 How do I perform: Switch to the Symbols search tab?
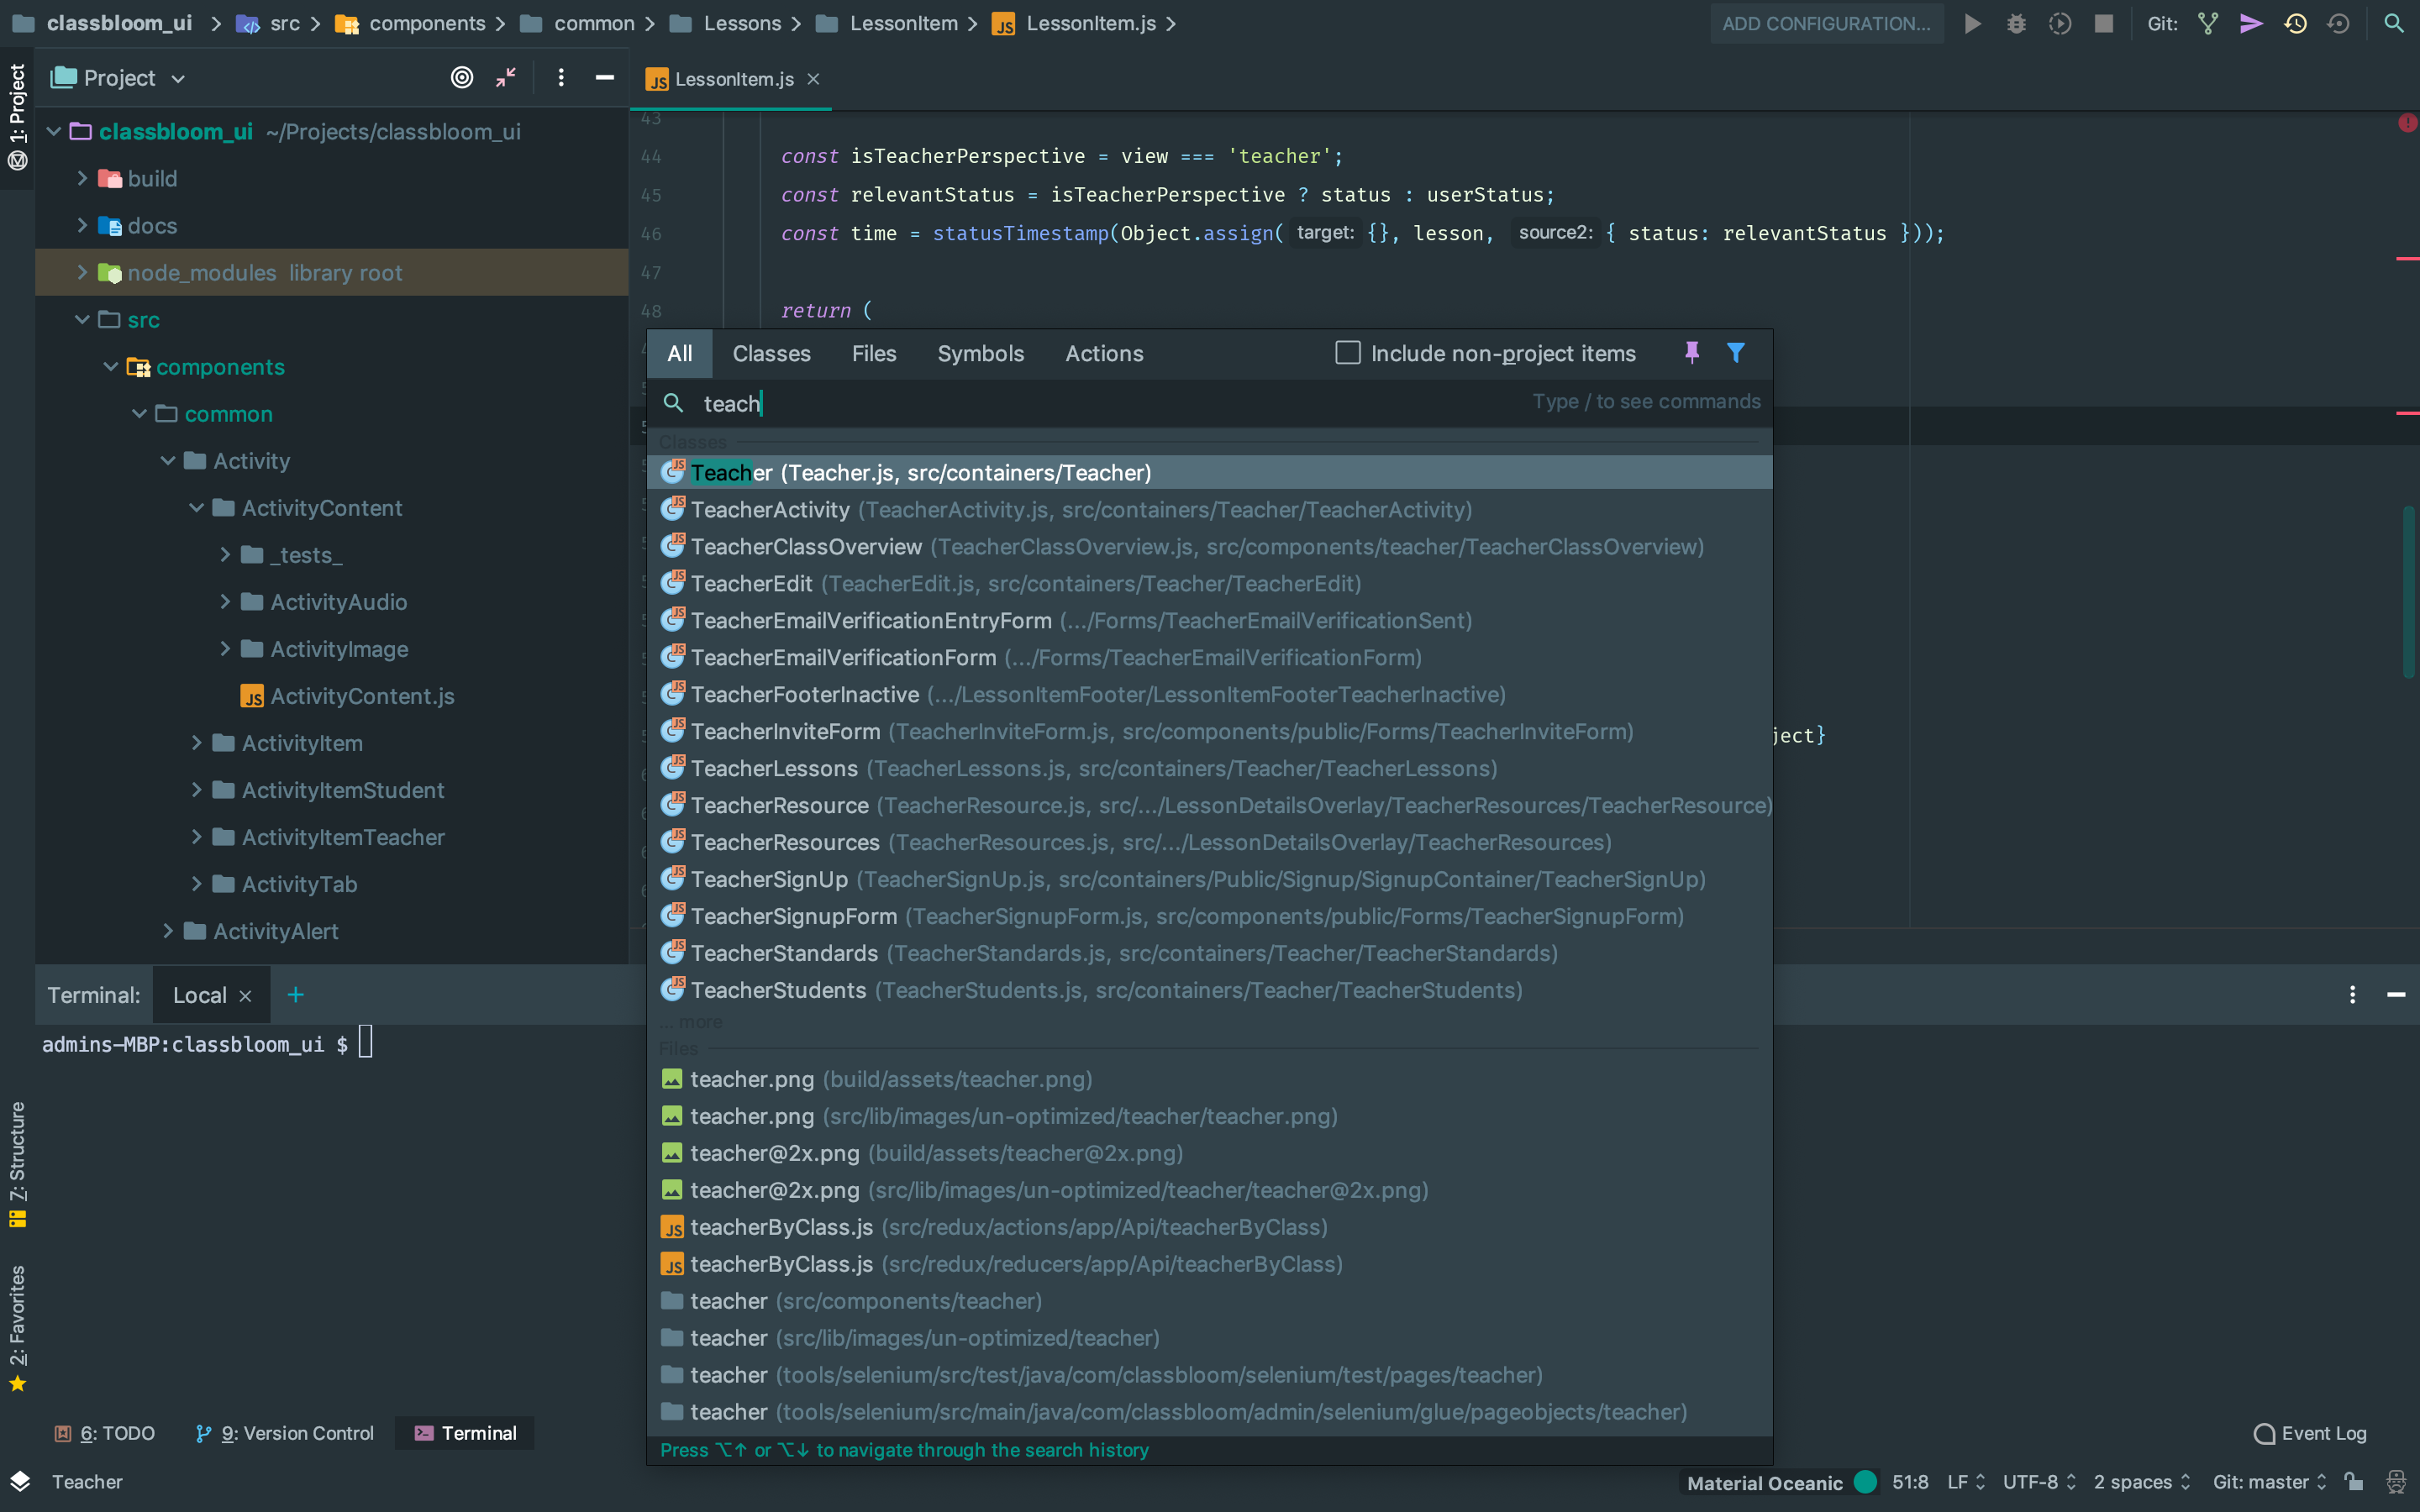coord(980,353)
